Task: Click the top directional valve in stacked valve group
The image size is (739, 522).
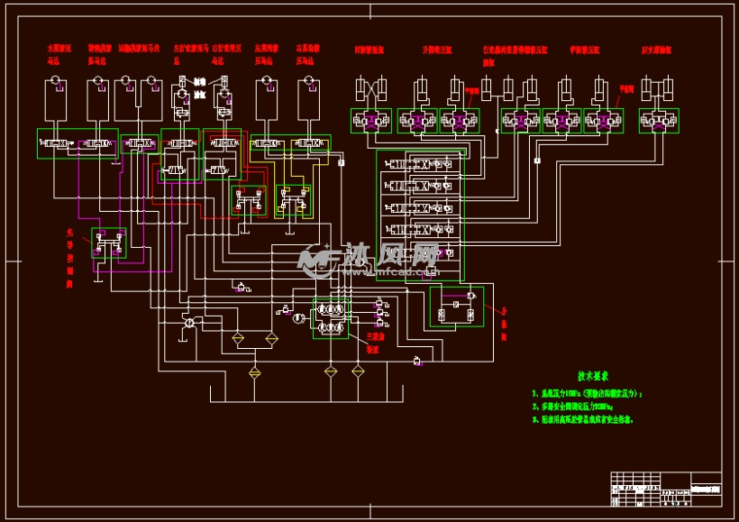Action: (x=418, y=164)
